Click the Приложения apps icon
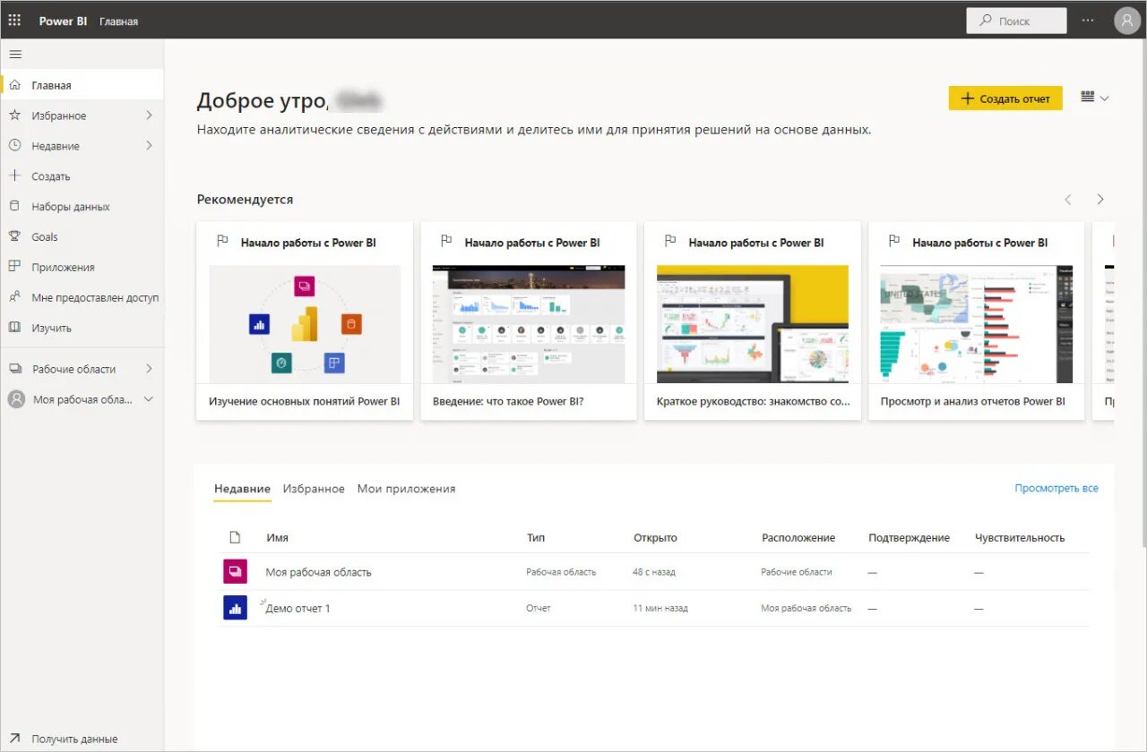The height and width of the screenshot is (752, 1147). pos(14,267)
